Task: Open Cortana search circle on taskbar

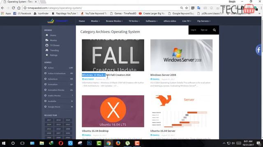Action: tap(13, 143)
